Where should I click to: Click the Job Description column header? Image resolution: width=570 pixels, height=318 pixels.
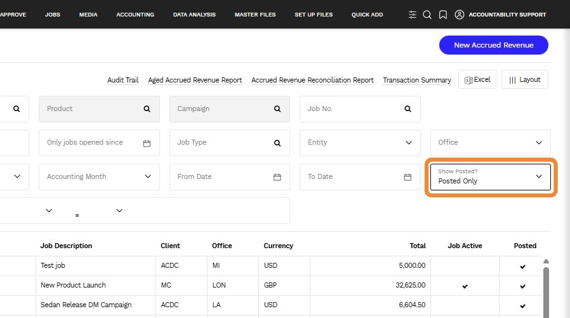[66, 246]
